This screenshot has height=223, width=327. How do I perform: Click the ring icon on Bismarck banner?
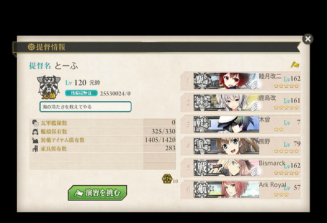tap(254, 172)
